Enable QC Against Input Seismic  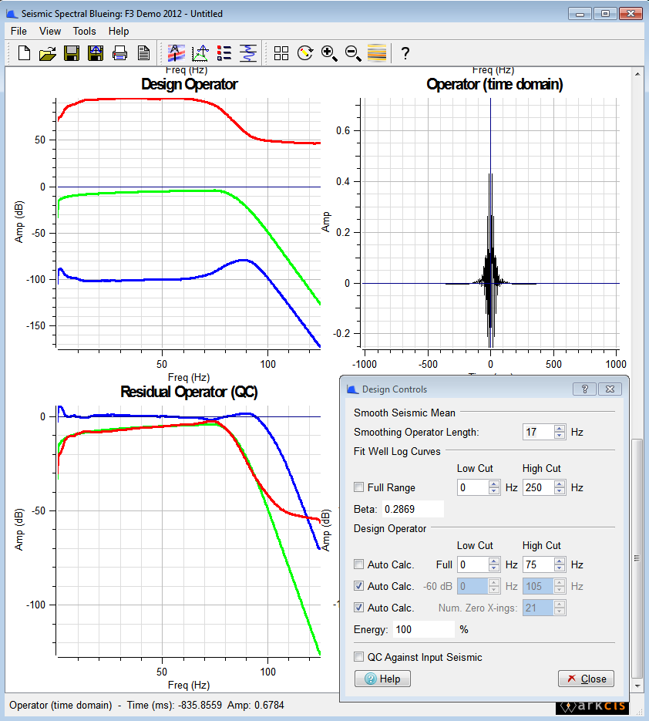pyautogui.click(x=359, y=657)
